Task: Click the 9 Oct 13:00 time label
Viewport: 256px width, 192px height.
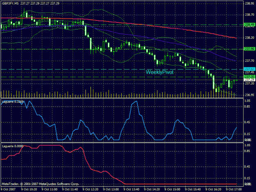Action: [x=111, y=189]
